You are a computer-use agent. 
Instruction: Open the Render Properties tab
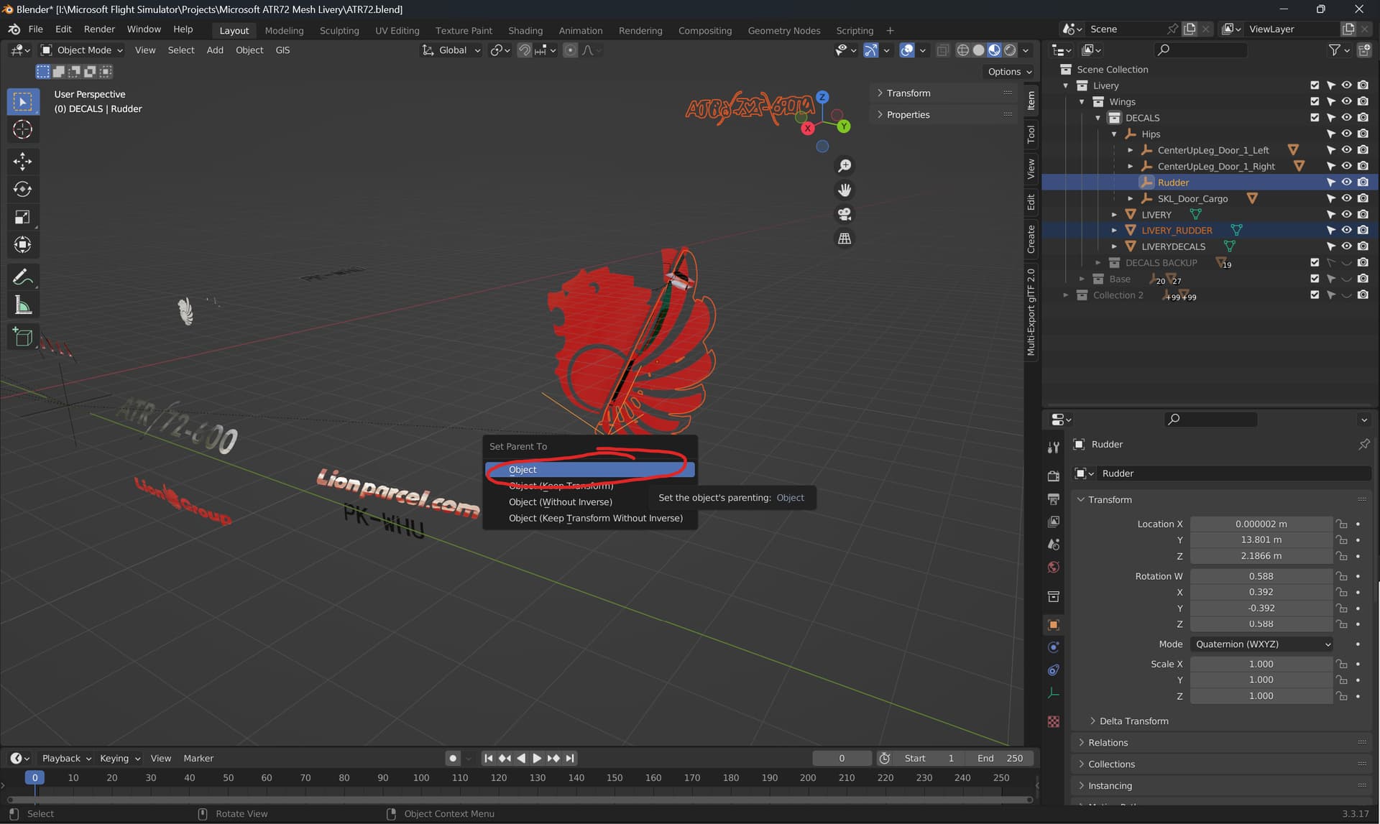(1053, 476)
